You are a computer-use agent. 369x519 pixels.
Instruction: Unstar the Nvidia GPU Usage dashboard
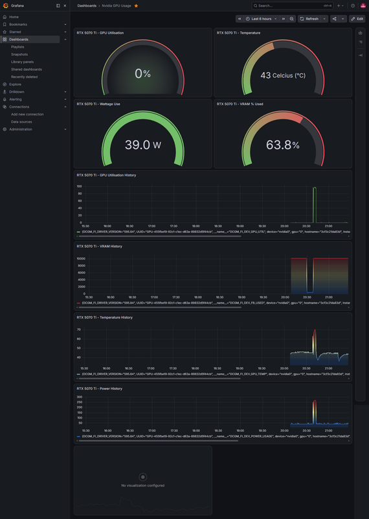click(136, 6)
